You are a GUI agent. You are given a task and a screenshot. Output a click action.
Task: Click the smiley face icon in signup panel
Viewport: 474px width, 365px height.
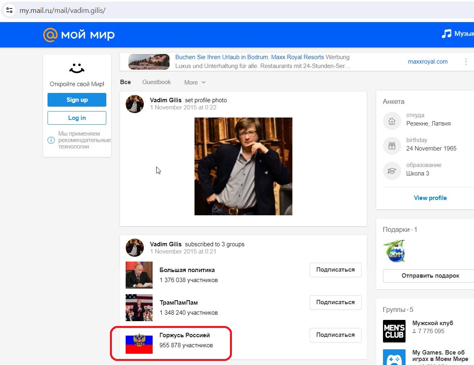point(77,68)
